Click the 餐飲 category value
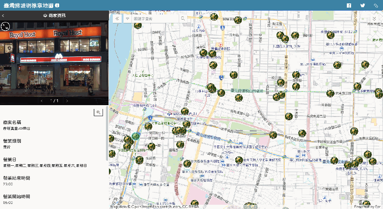This screenshot has width=383, height=209. [x=6, y=147]
